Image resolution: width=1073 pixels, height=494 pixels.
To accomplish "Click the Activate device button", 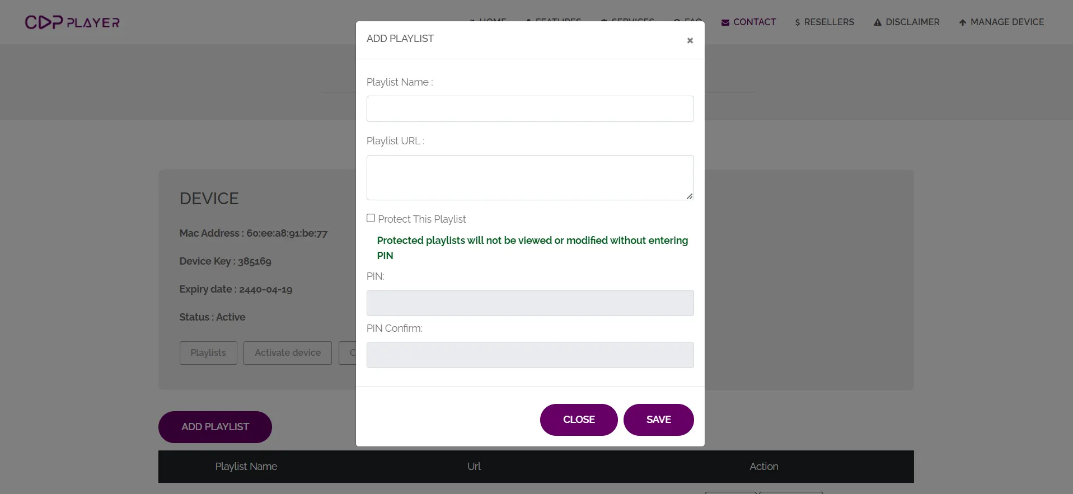I will pos(288,353).
